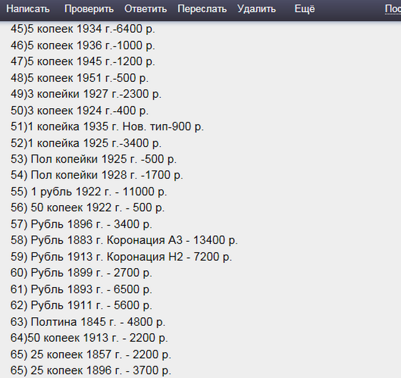This screenshot has width=401, height=378.
Task: Reply using the Ответить button
Action: tap(146, 9)
